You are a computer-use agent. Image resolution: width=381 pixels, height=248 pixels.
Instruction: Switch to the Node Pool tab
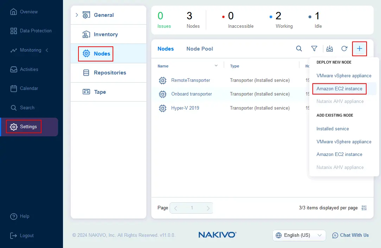[200, 49]
